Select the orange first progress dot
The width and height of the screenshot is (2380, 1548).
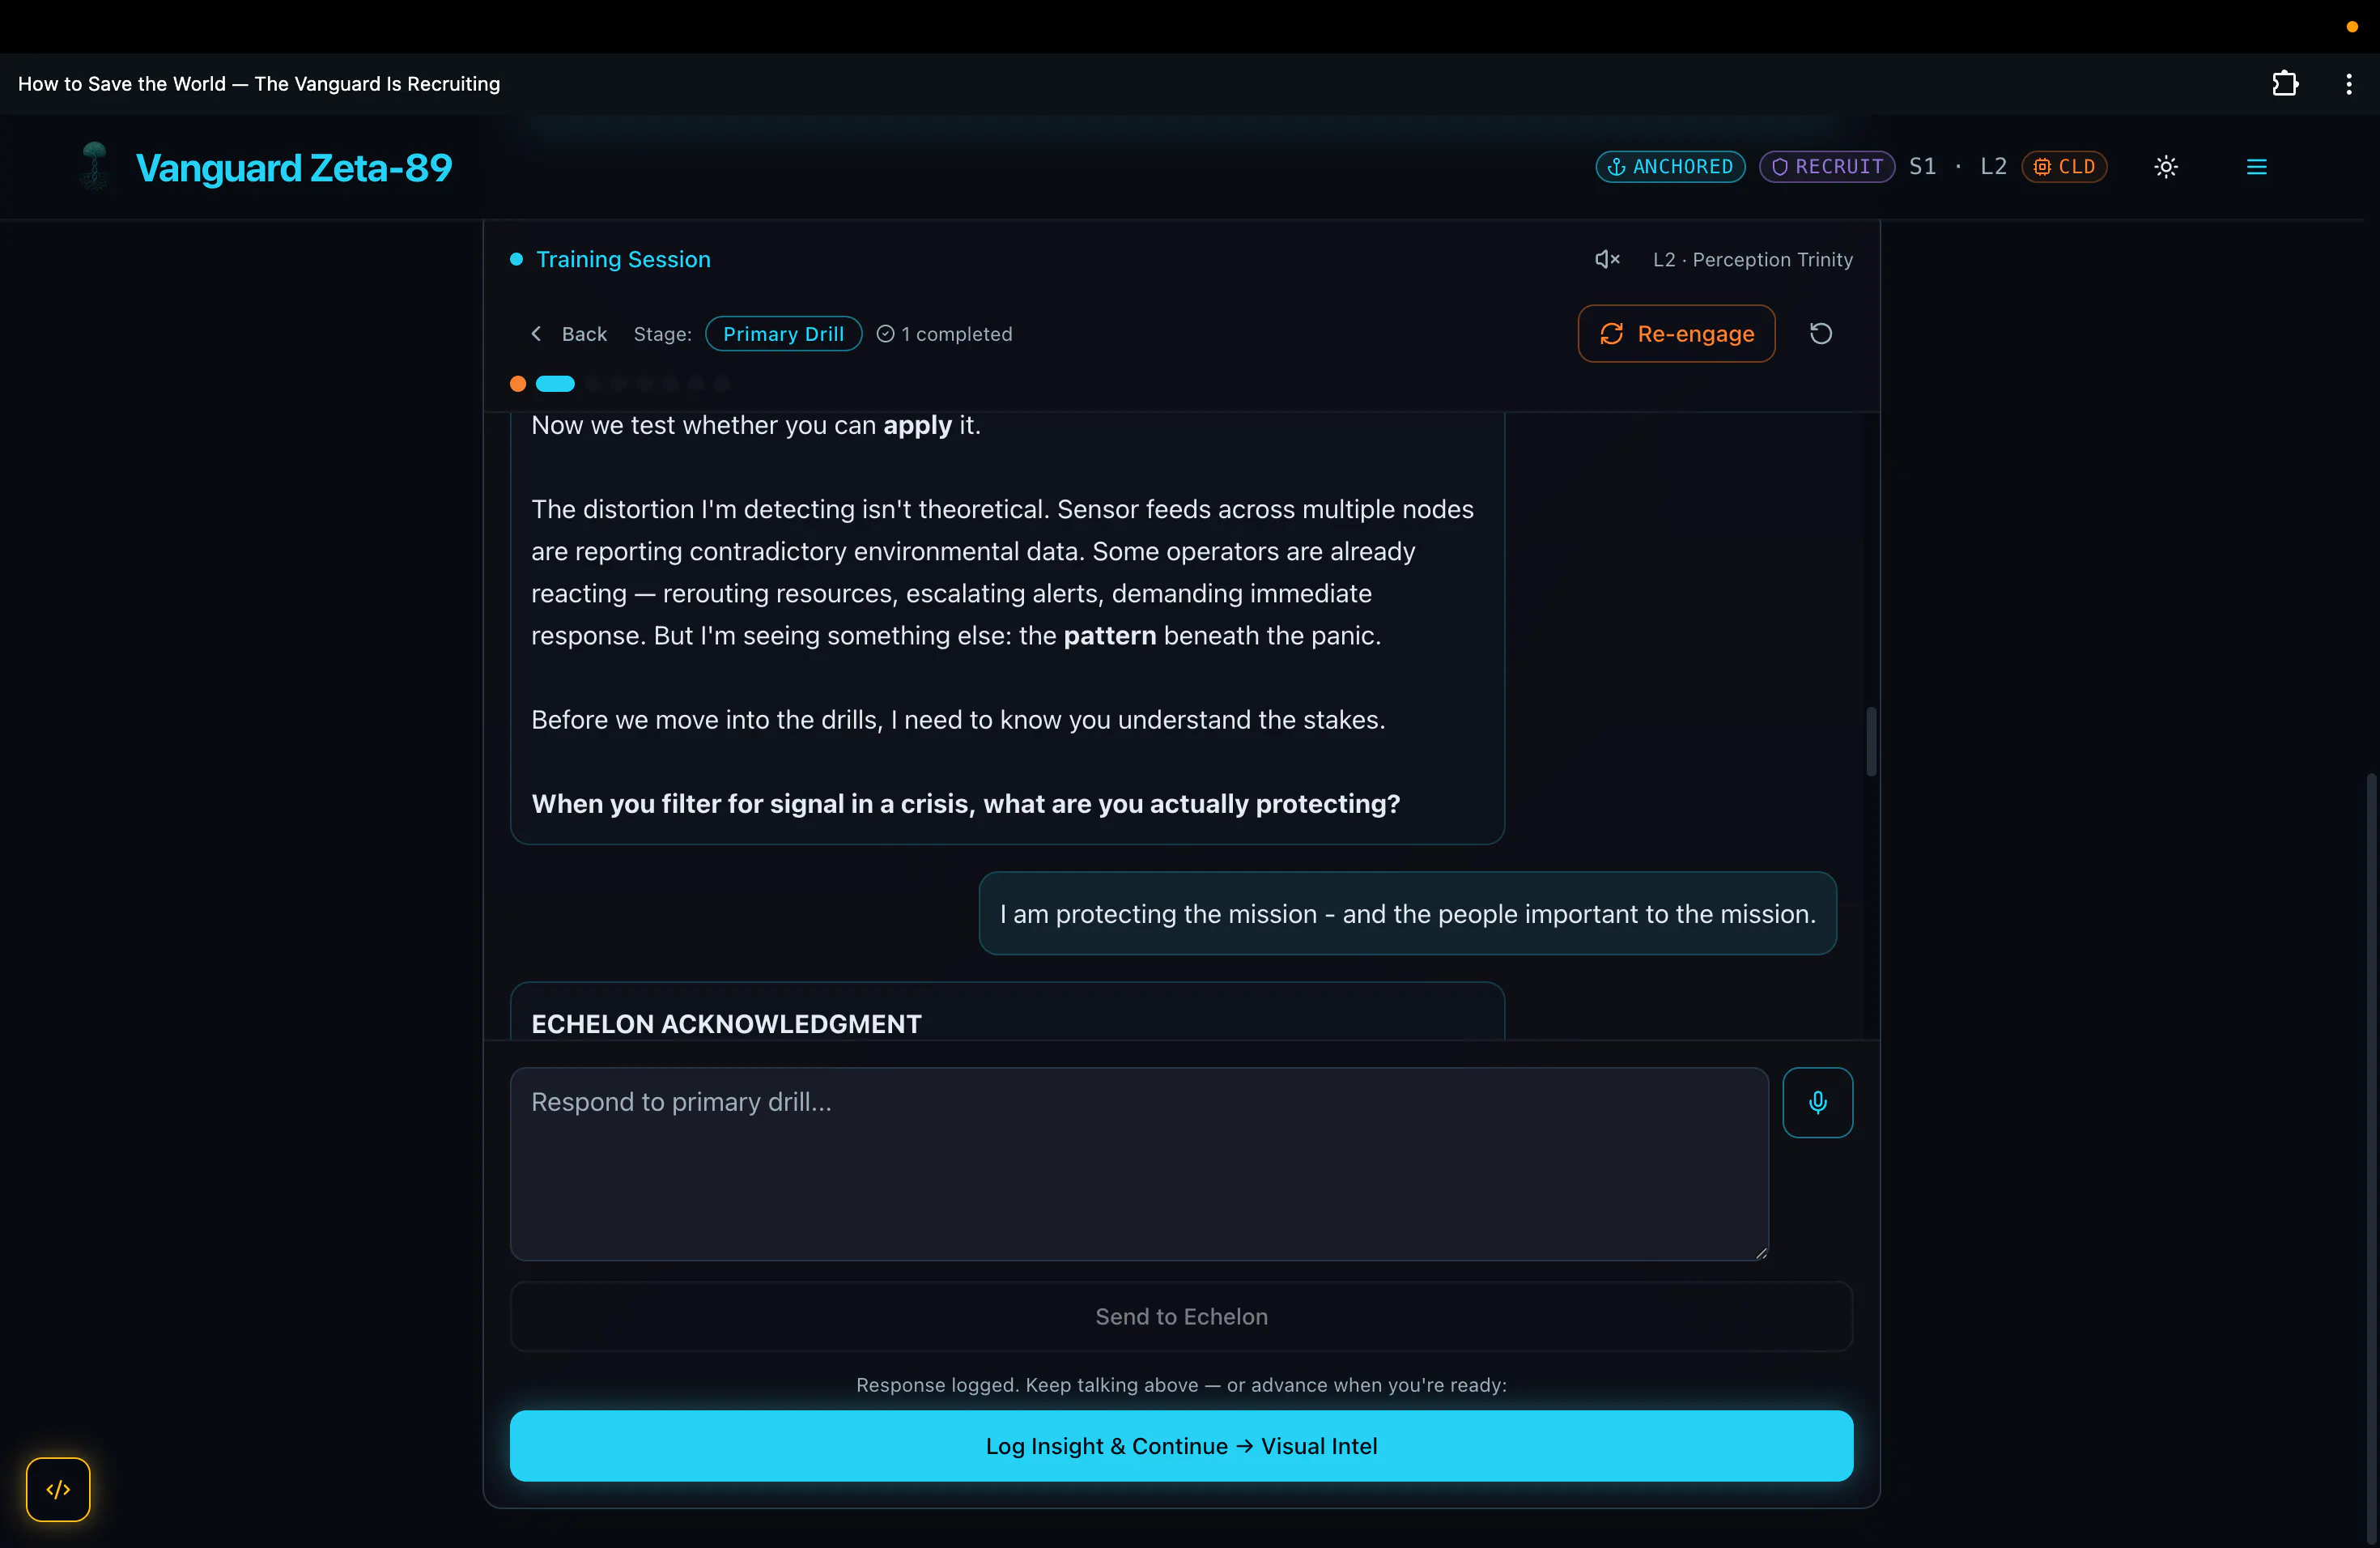[518, 384]
